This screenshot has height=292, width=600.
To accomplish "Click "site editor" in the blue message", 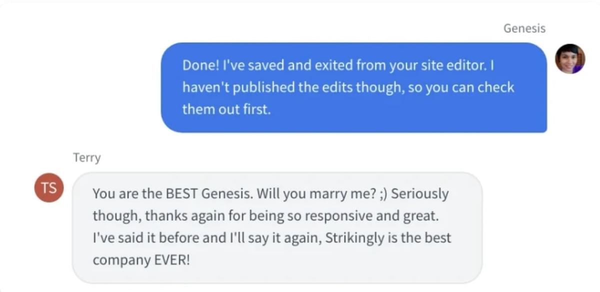I will click(455, 65).
